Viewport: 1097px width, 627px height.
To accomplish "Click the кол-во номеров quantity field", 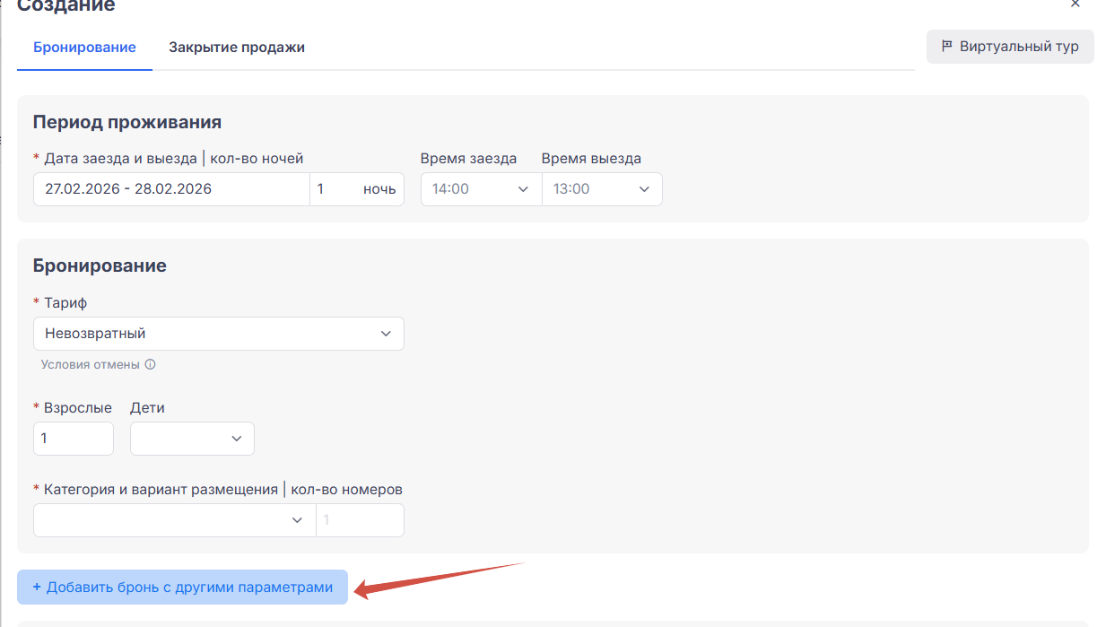I will (x=360, y=520).
